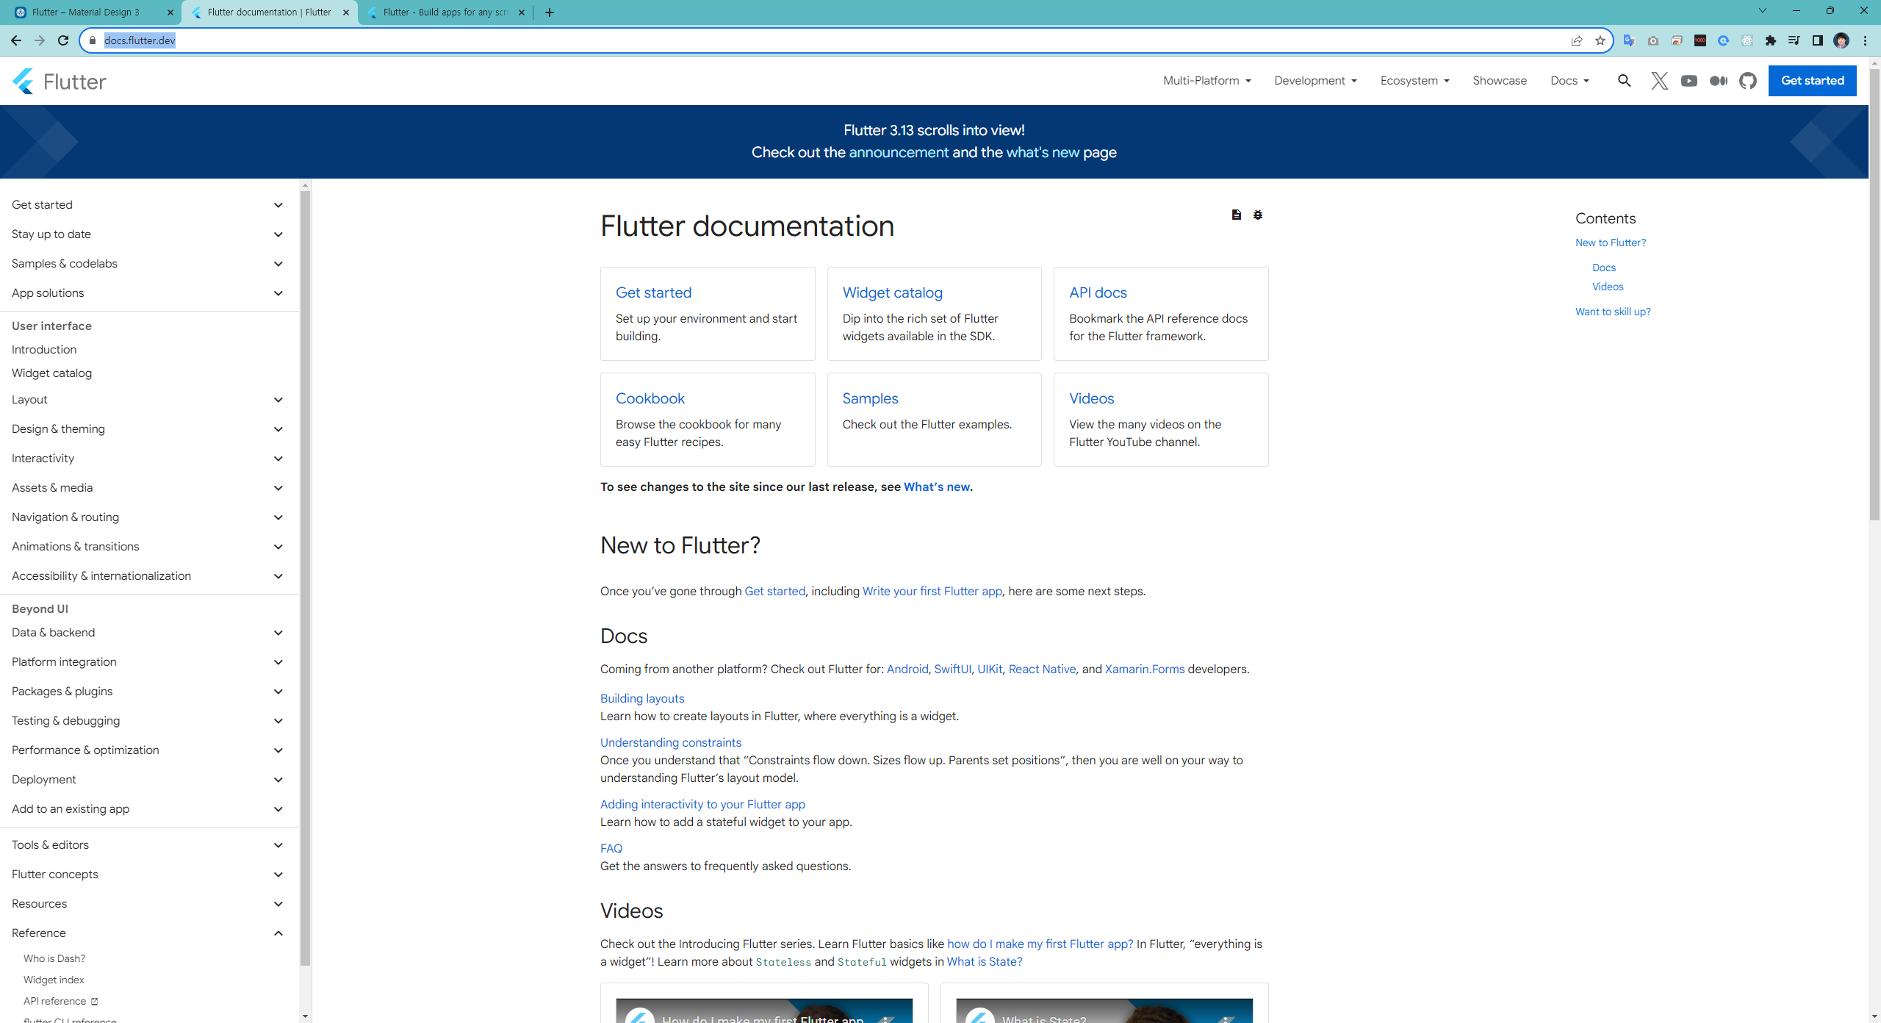1881x1023 pixels.
Task: Switch to Flutter Material Design 3 tab
Action: pos(87,12)
